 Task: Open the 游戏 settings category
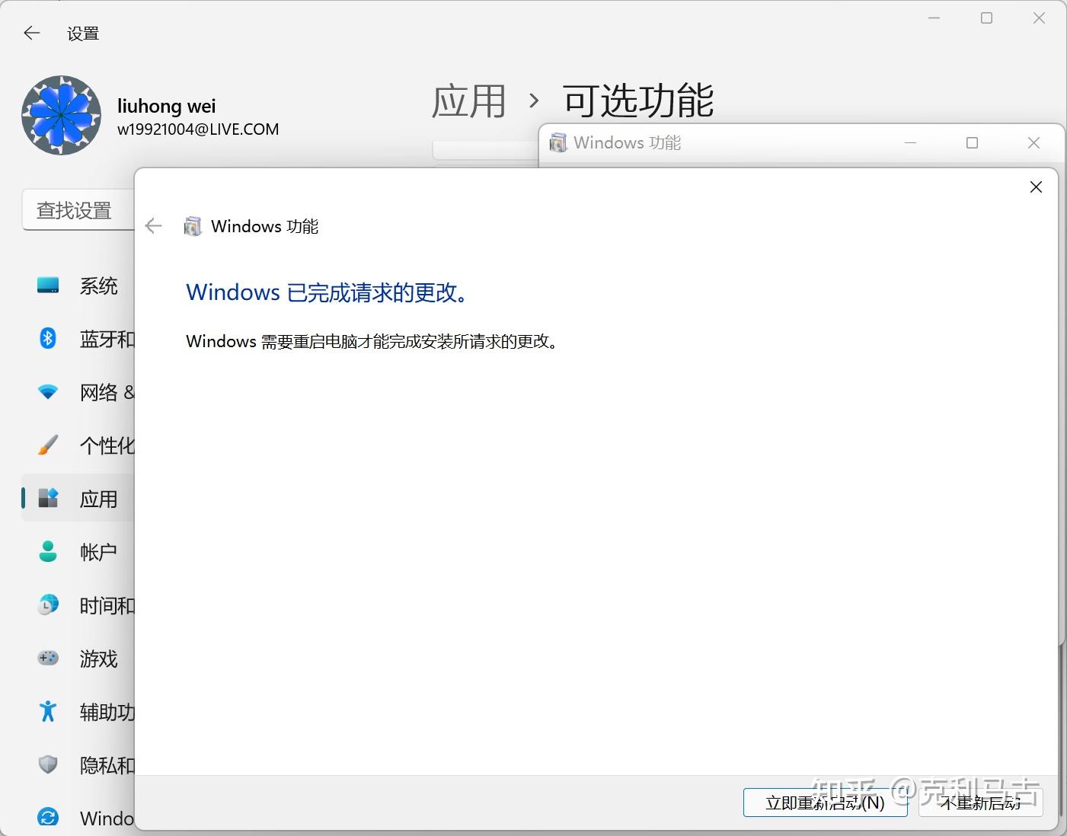(99, 659)
